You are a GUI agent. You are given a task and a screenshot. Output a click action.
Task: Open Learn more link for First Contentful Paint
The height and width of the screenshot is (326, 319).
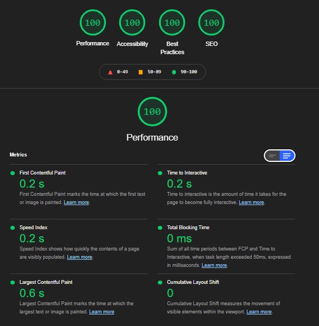(76, 202)
